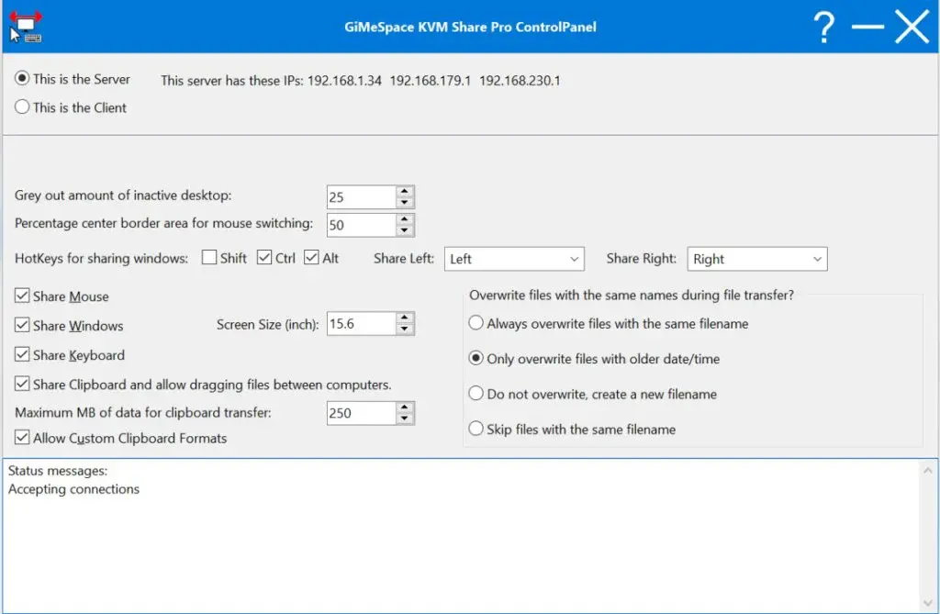Increase Maximum MB clipboard value
This screenshot has height=614, width=940.
(x=405, y=407)
